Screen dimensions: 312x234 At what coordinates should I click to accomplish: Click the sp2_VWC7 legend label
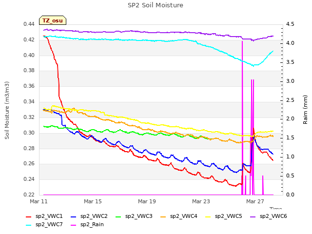[49, 225]
